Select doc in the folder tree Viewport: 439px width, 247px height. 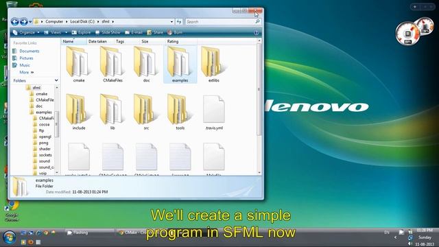[39, 106]
